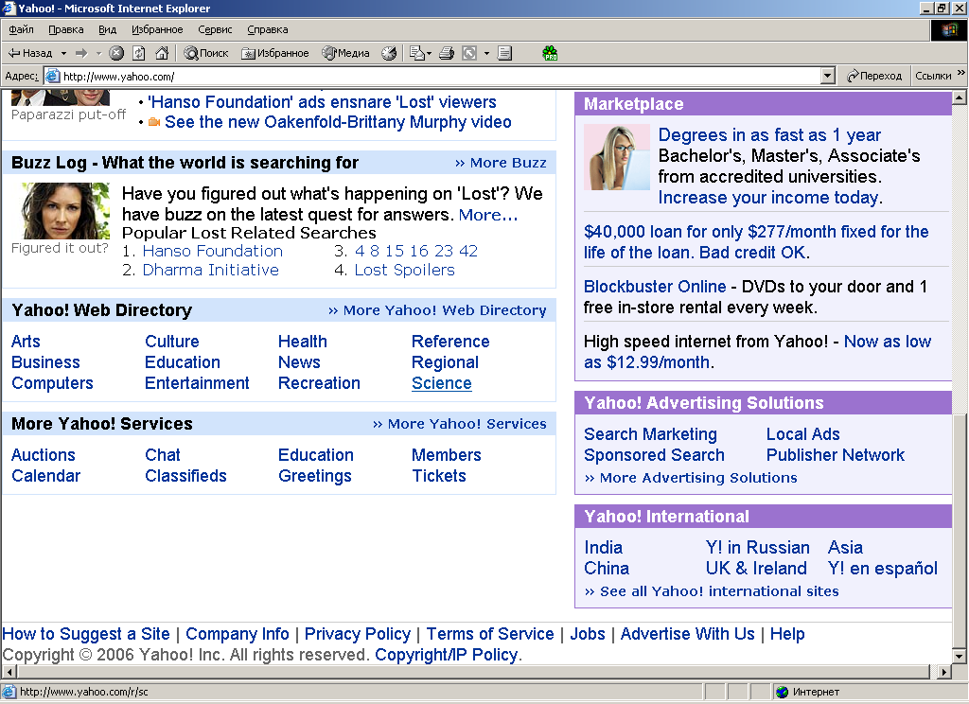Click the Internet Explorer title bar icon
969x704 pixels.
(9, 8)
